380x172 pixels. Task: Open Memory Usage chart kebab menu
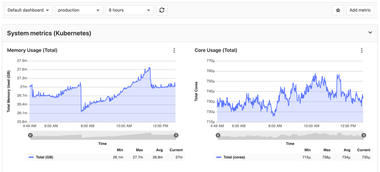[x=174, y=50]
